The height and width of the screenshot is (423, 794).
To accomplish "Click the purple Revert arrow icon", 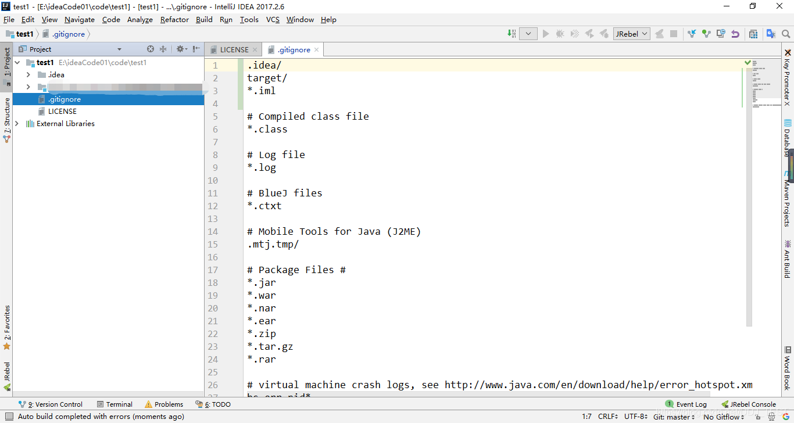I will click(735, 34).
